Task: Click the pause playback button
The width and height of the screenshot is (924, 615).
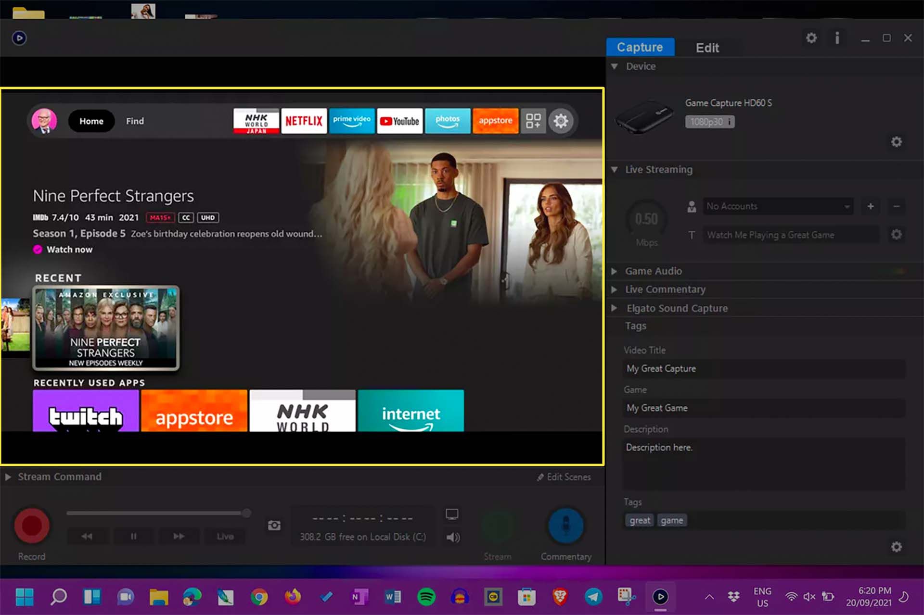Action: point(133,536)
